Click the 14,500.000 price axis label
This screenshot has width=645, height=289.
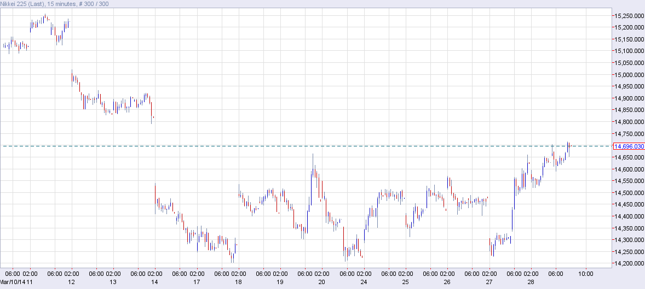(629, 193)
